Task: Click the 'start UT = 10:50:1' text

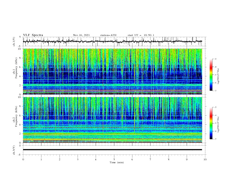Action: pyautogui.click(x=141, y=35)
